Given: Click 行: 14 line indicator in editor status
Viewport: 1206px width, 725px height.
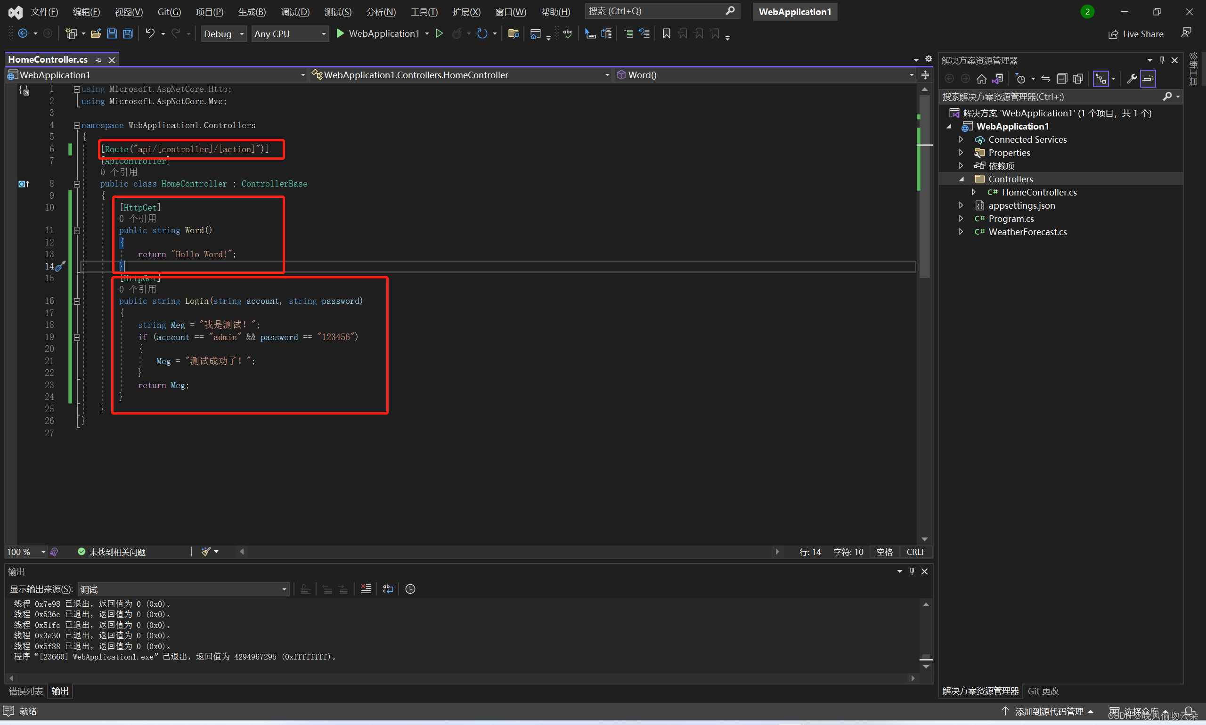Looking at the screenshot, I should click(x=810, y=552).
